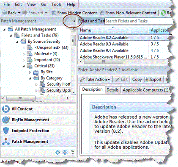
Task: Click the <Unspecified> (33) list icon
Action: click(30, 47)
